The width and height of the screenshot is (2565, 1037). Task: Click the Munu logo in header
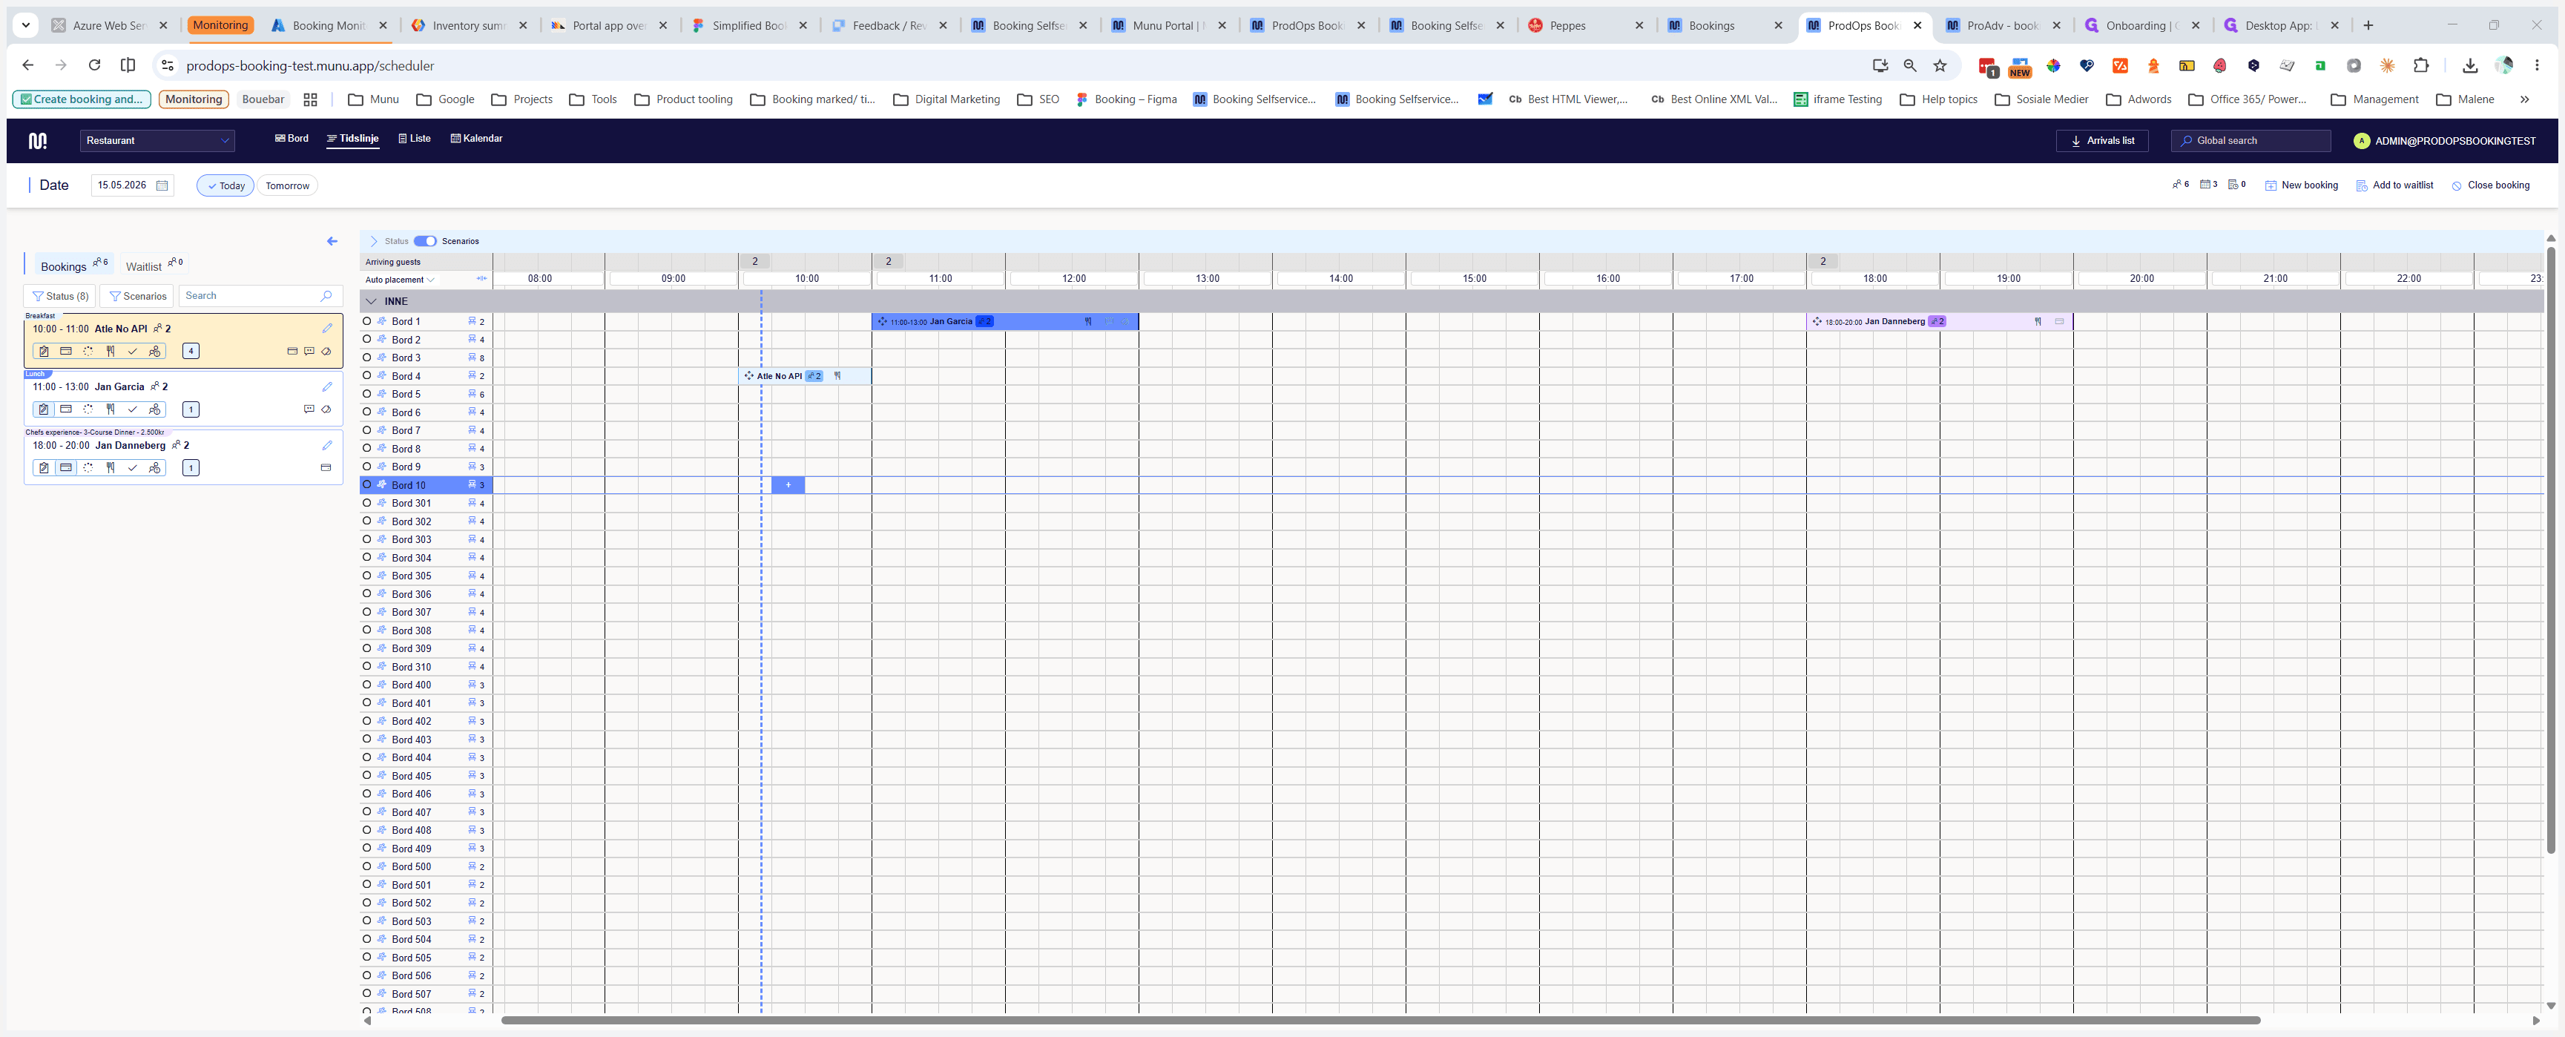pyautogui.click(x=38, y=140)
